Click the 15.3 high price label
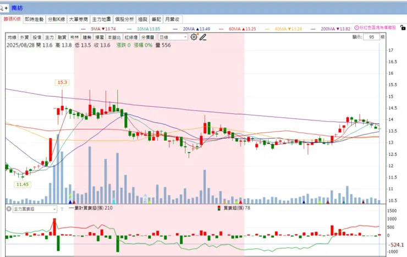 point(62,83)
